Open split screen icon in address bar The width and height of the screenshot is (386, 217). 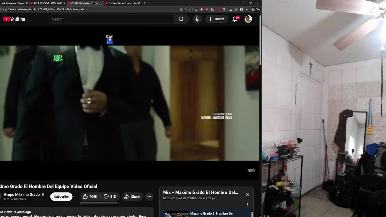[181, 9]
